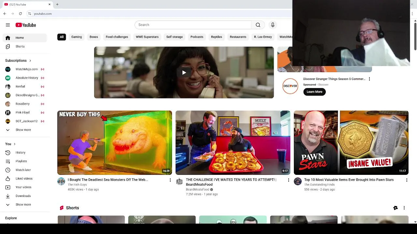
Task: Open The Fish Guys channel name link
Action: coord(77,185)
